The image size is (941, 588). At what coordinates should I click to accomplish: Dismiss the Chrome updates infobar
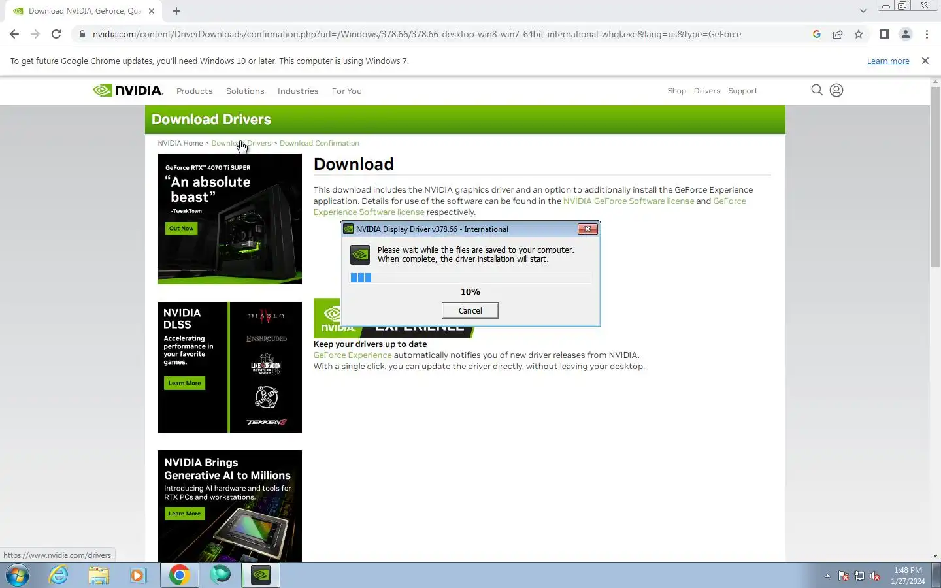925,61
